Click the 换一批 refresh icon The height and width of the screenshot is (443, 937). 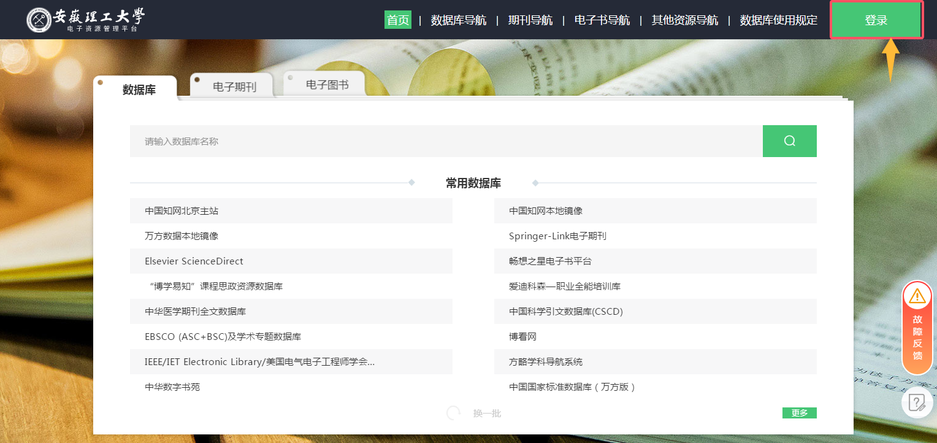(454, 413)
